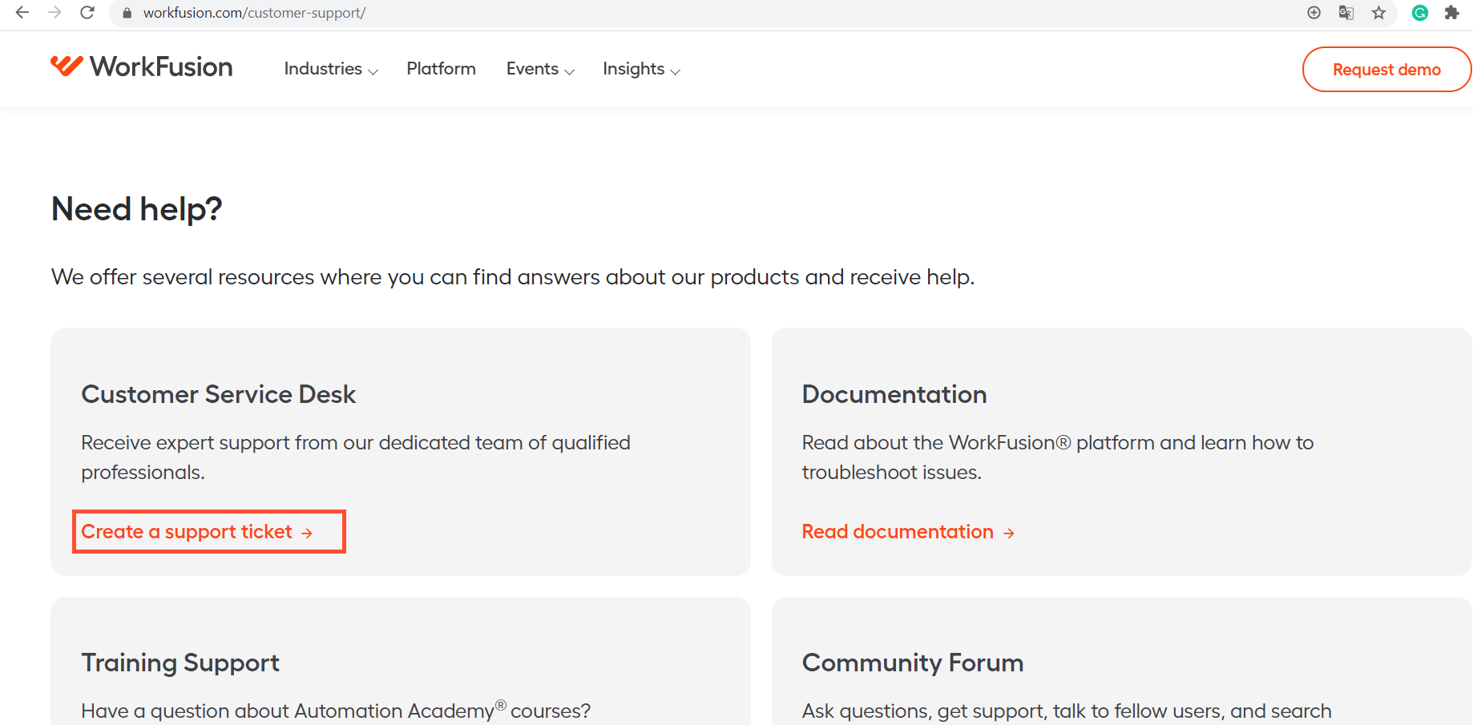
Task: Bookmark this page with the star icon
Action: click(x=1378, y=13)
